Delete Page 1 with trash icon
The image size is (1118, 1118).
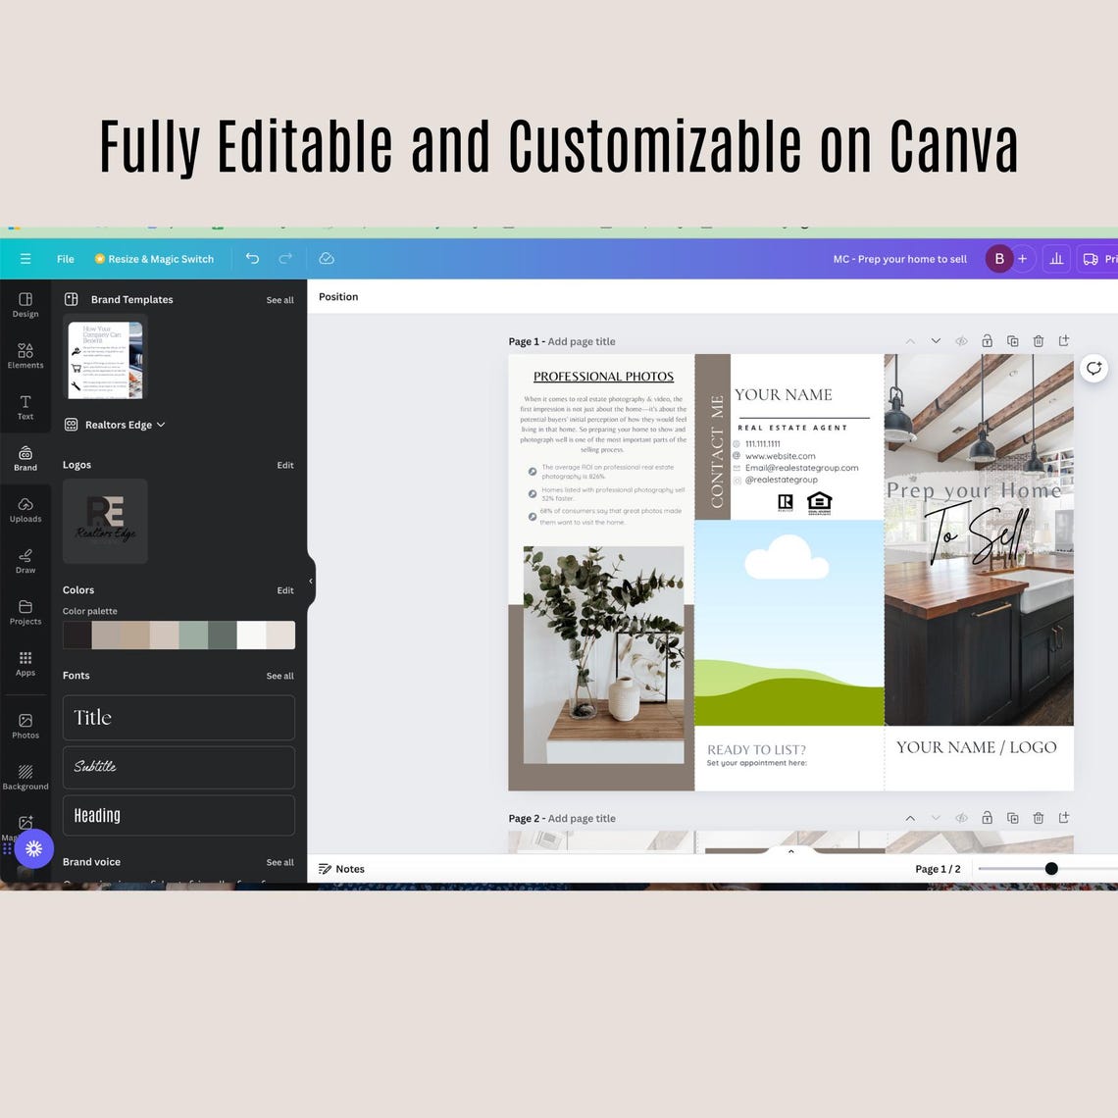(1039, 341)
